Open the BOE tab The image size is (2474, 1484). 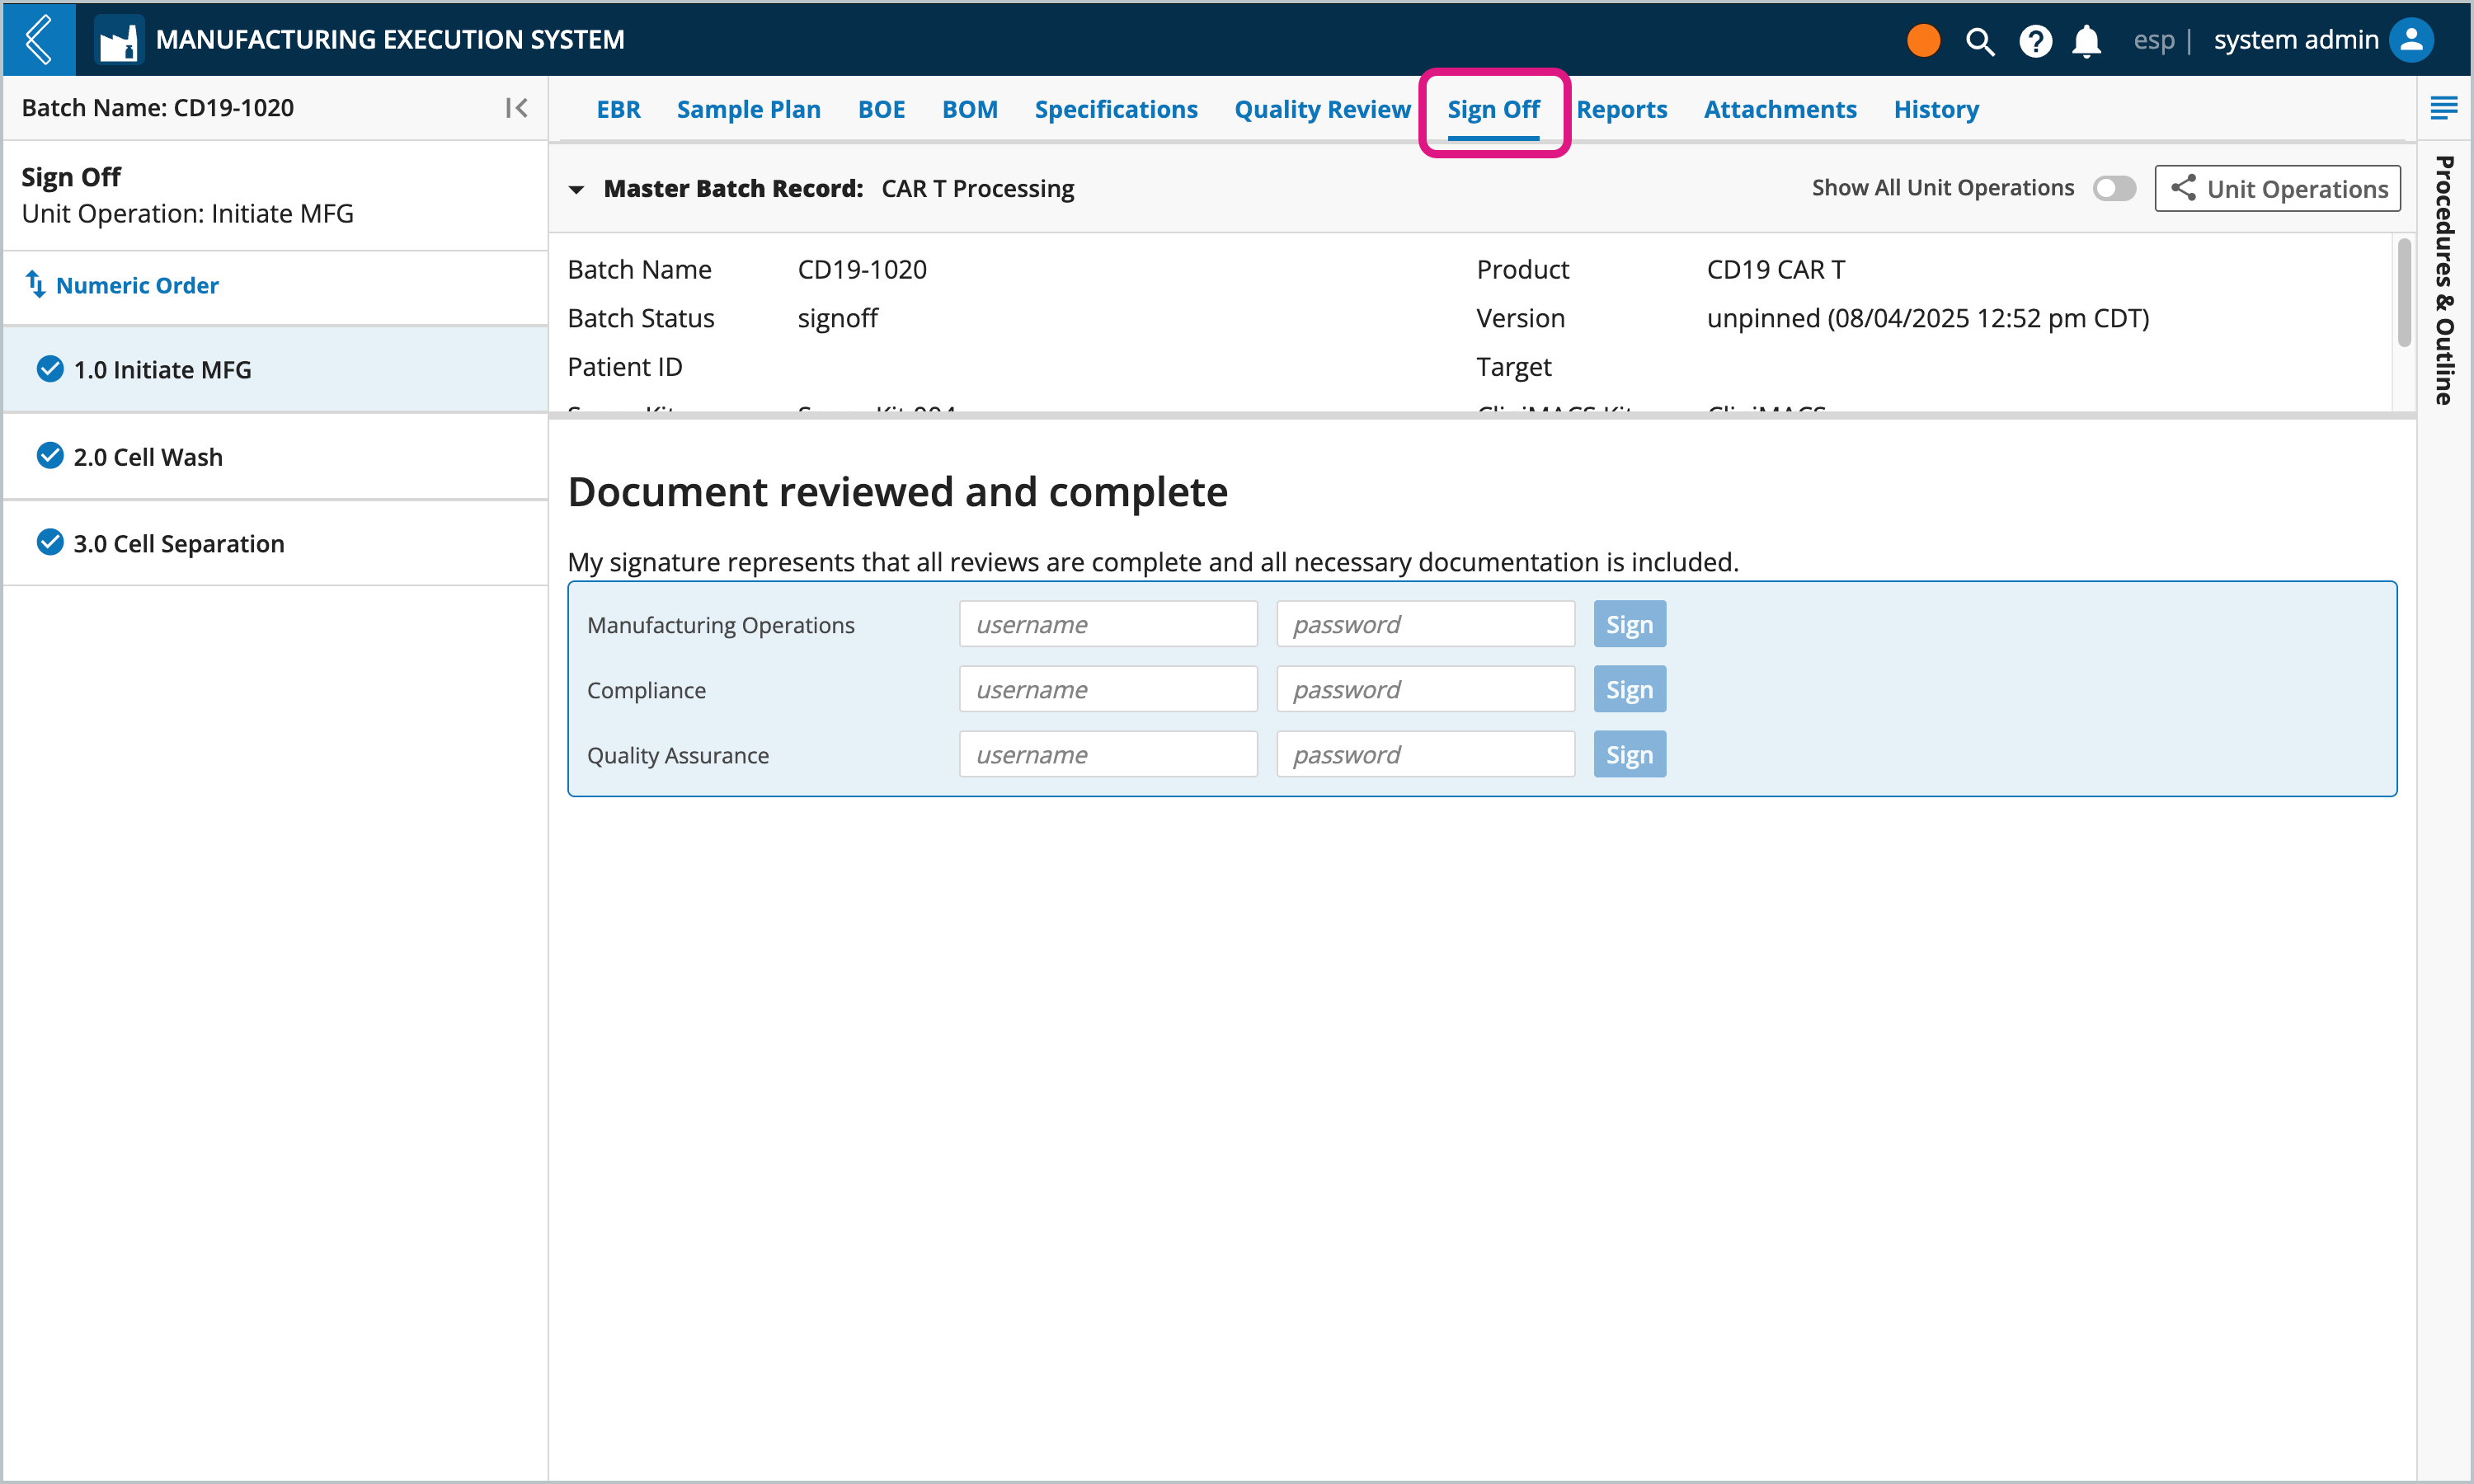pyautogui.click(x=881, y=109)
